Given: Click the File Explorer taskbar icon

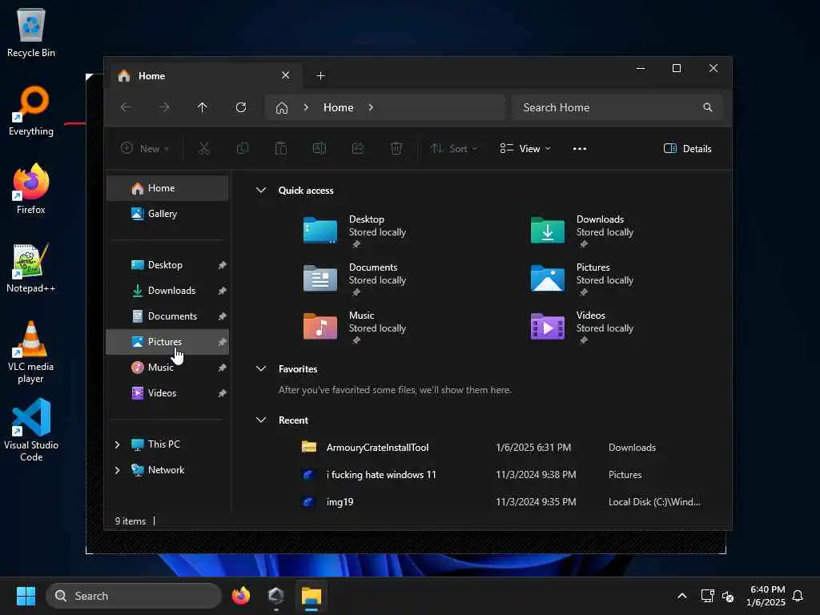Looking at the screenshot, I should (x=312, y=596).
